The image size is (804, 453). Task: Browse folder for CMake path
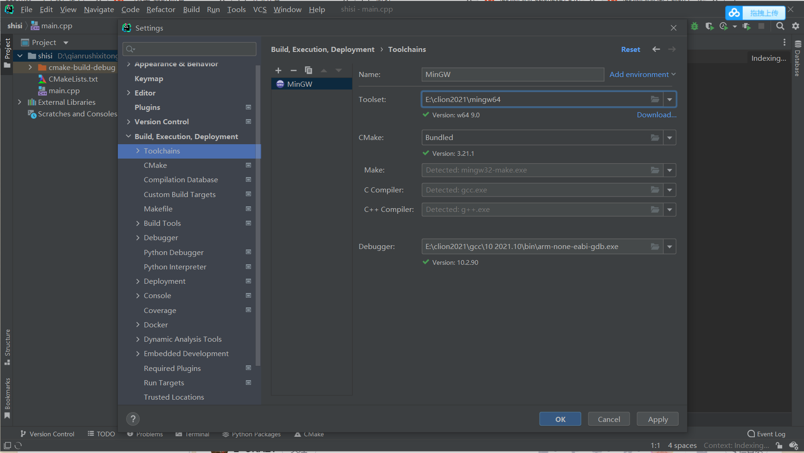[655, 137]
